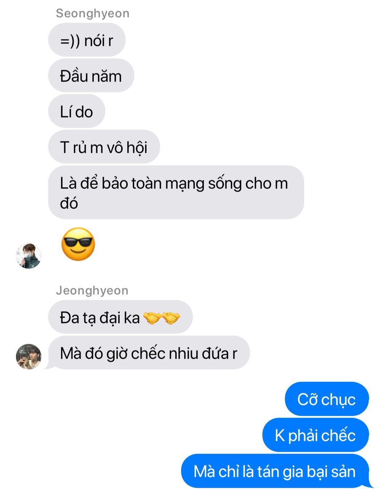Select the '=)) nói r' message bubble
This screenshot has height=491, width=392.
click(x=87, y=40)
